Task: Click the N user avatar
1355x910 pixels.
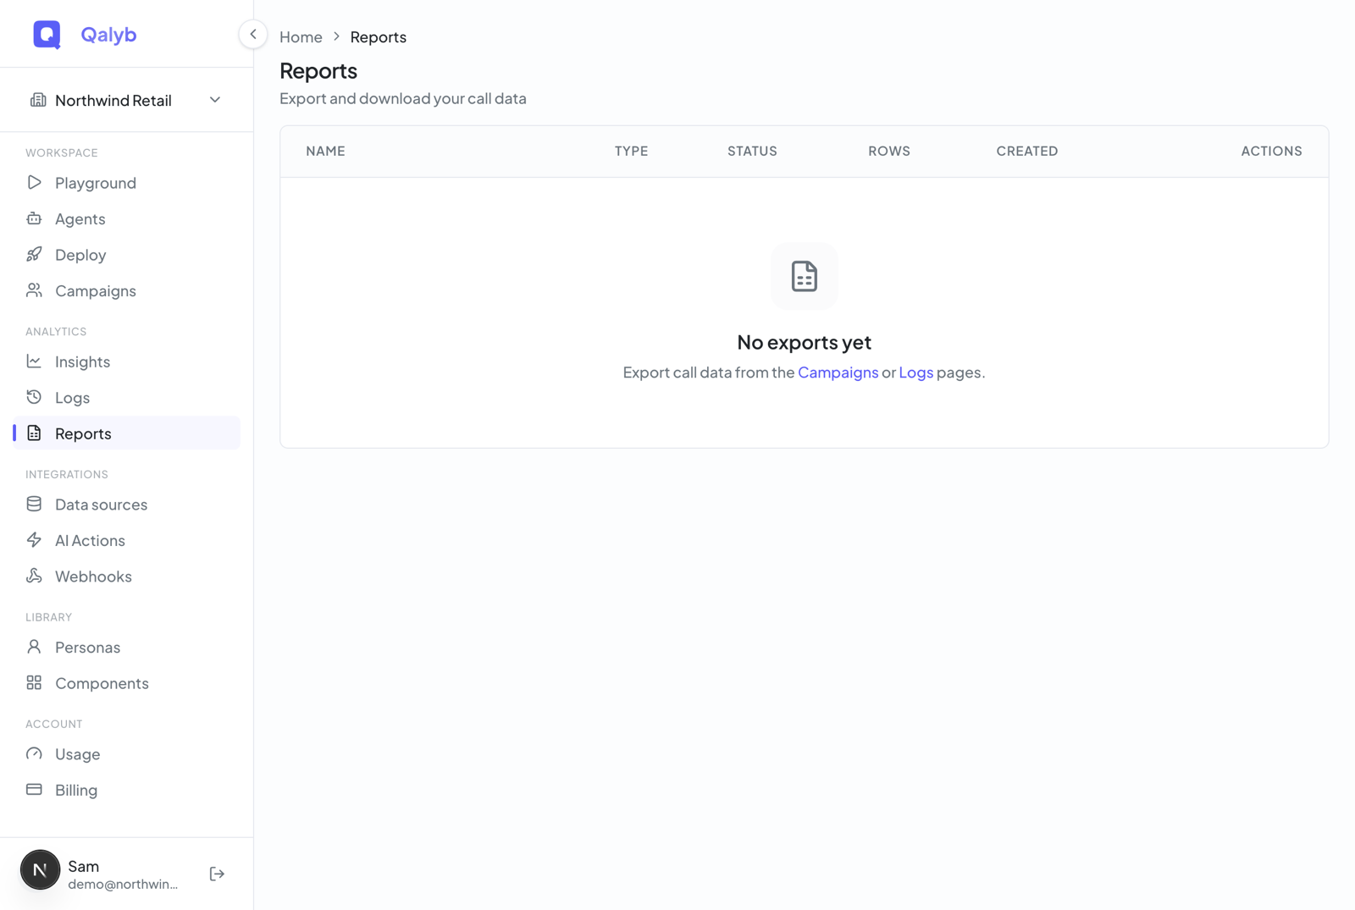Action: pyautogui.click(x=40, y=870)
